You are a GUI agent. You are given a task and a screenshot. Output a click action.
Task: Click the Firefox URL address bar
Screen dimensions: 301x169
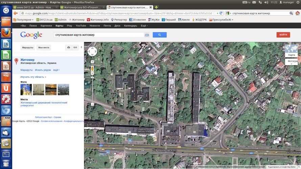tap(118, 13)
